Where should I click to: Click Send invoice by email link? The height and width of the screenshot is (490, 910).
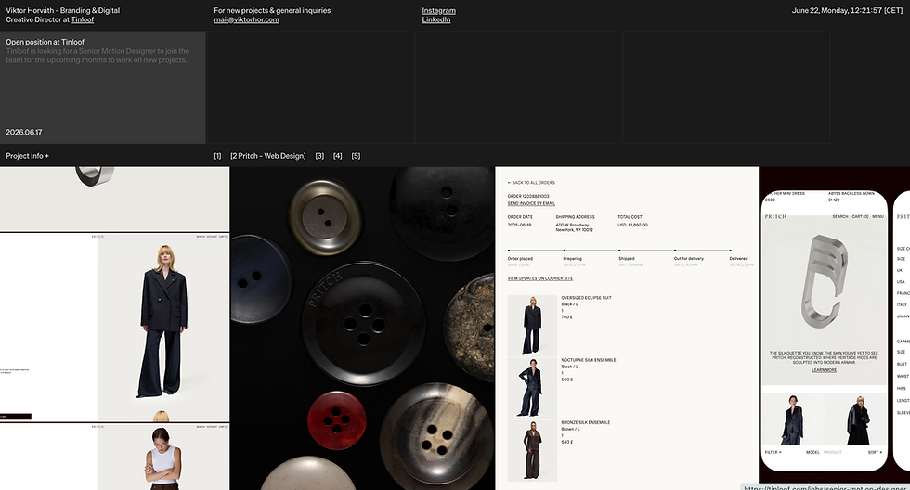[531, 203]
